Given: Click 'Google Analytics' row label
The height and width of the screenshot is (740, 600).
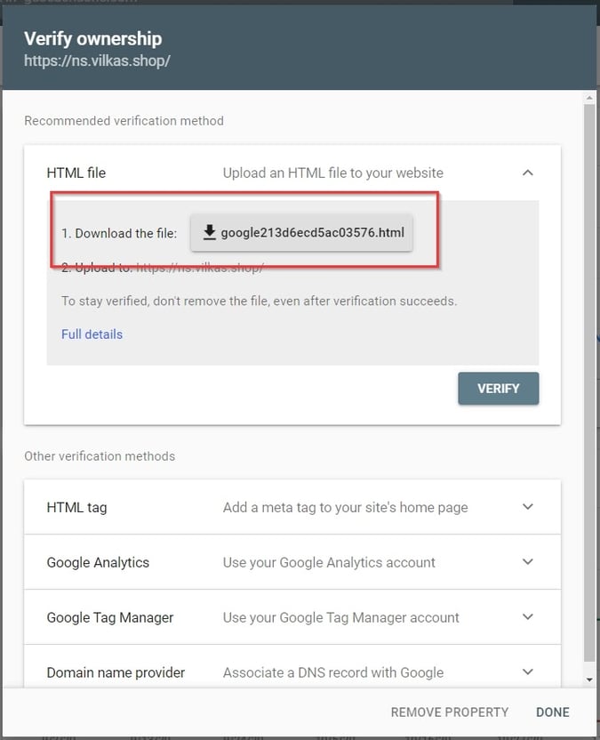Looking at the screenshot, I should click(x=98, y=562).
